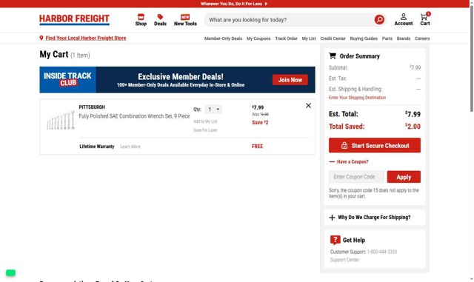Click the green chat widget icon
This screenshot has width=474, height=282.
click(x=10, y=273)
